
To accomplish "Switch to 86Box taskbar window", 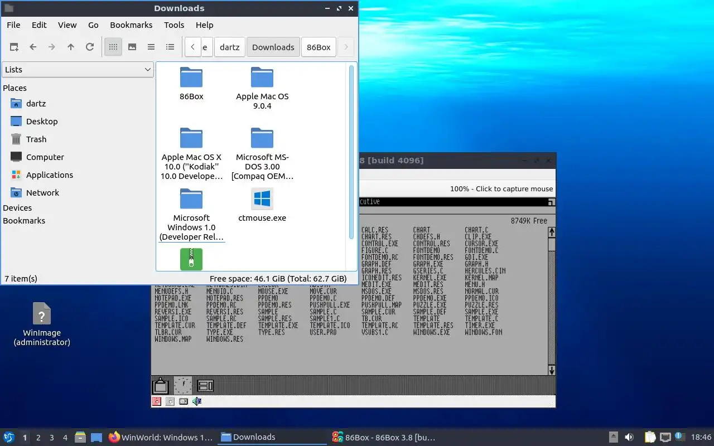I will coord(384,438).
